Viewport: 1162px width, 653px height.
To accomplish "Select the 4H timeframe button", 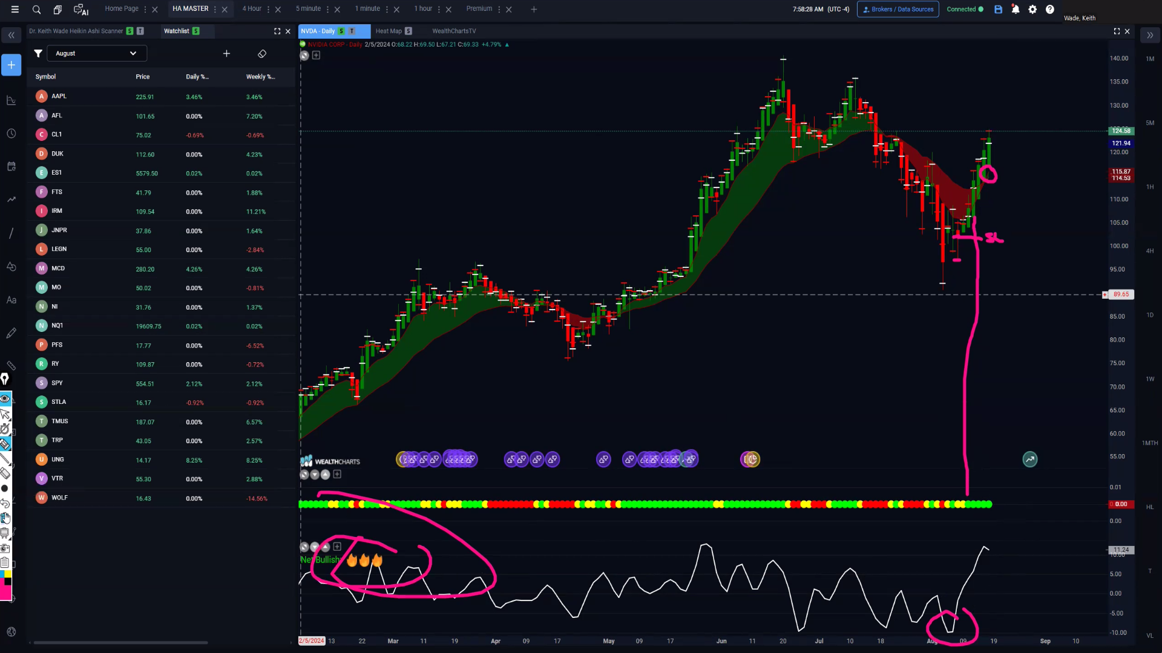I will pyautogui.click(x=1150, y=251).
